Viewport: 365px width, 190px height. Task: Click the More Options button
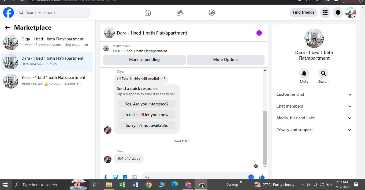point(226,60)
